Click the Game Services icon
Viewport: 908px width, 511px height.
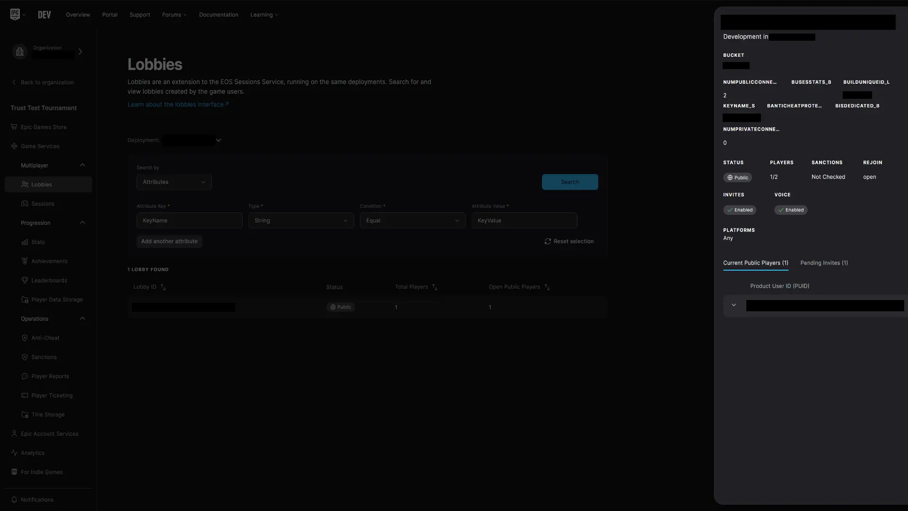coord(14,146)
